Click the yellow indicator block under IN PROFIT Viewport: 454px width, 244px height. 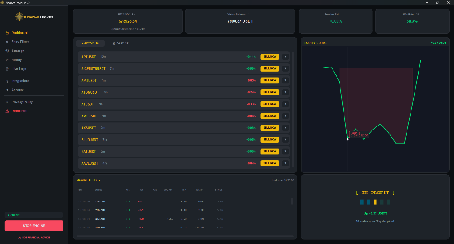click(375, 202)
